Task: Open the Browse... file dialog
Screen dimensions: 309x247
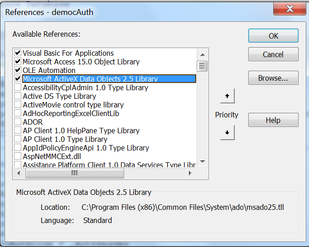Action: (x=273, y=78)
